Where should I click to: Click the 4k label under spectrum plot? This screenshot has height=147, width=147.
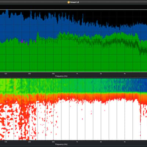pyautogui.click(x=125, y=74)
